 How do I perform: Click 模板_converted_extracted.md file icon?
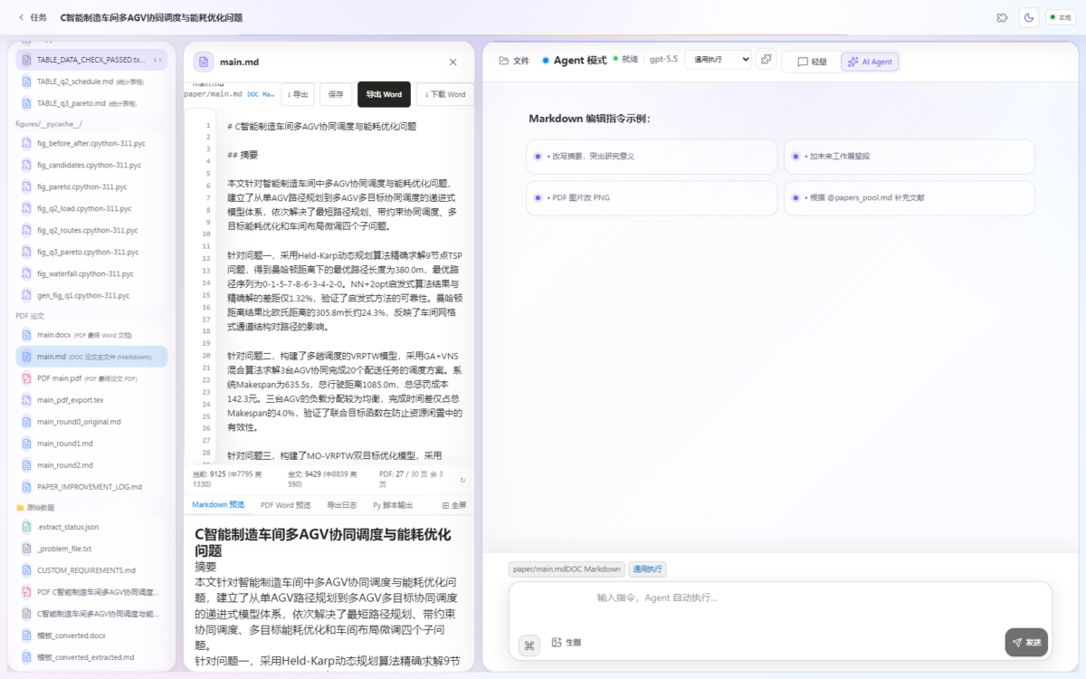tap(26, 657)
